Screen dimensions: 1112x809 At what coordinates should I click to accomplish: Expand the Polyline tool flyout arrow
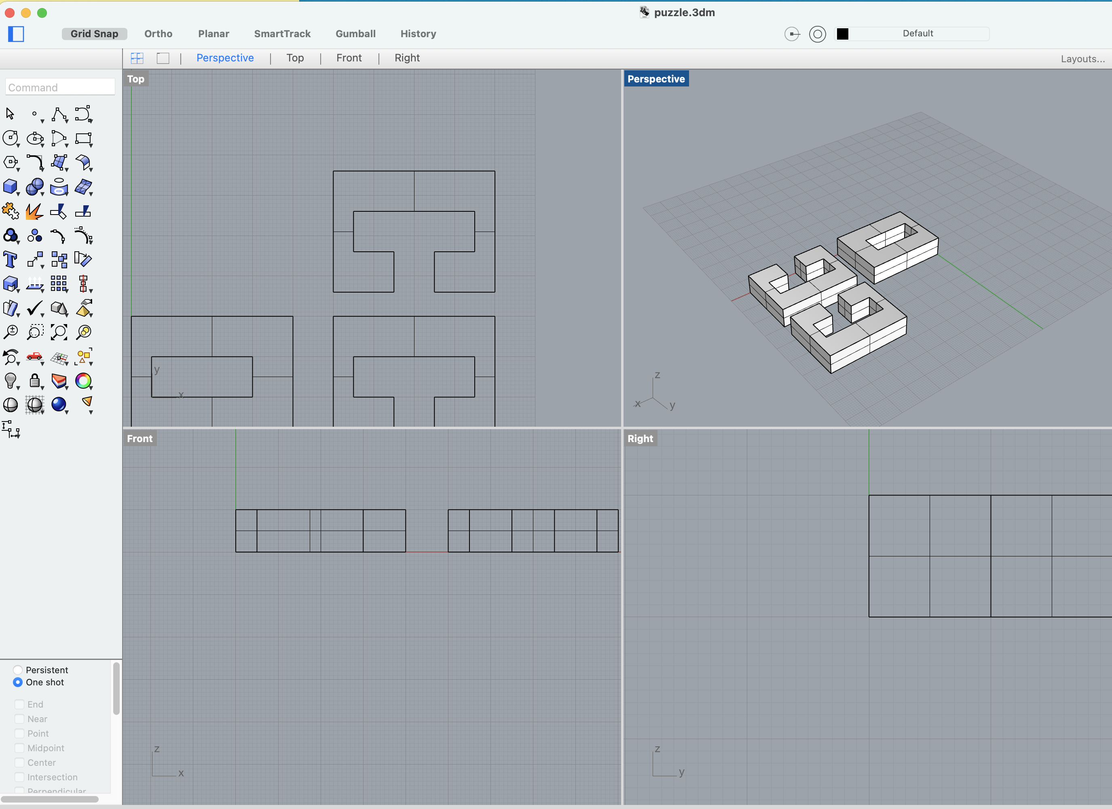point(66,121)
